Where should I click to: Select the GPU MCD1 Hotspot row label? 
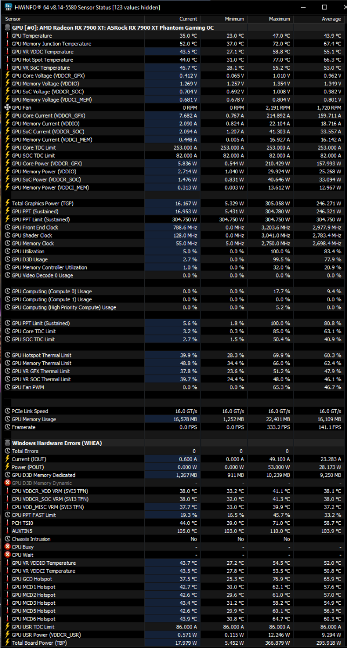pyautogui.click(x=33, y=587)
